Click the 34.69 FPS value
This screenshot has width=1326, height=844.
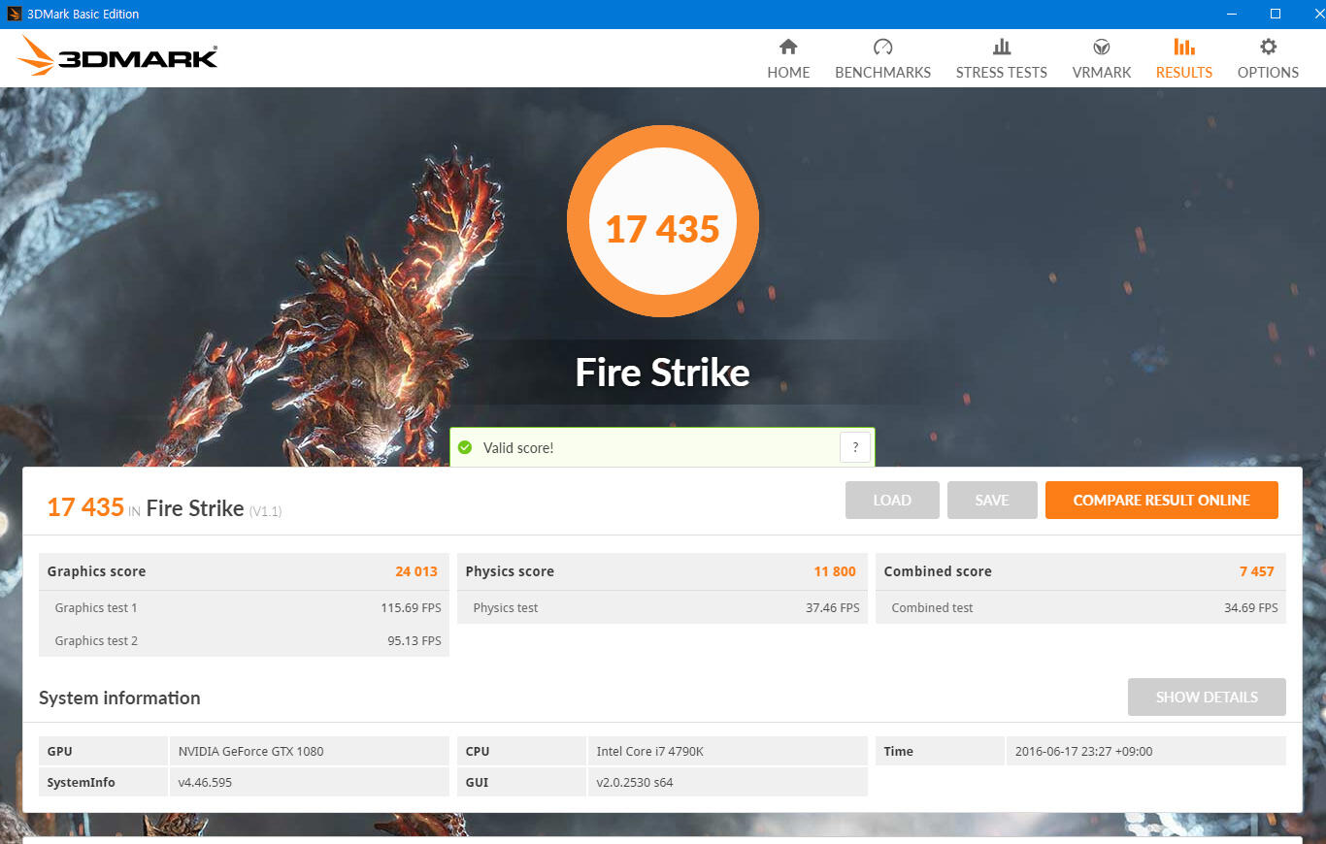pyautogui.click(x=1251, y=608)
